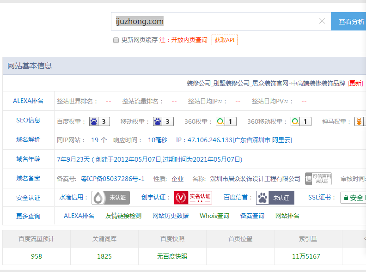The image size is (366, 272).
Task: Open the 友情链接检测 link
Action: click(x=123, y=216)
